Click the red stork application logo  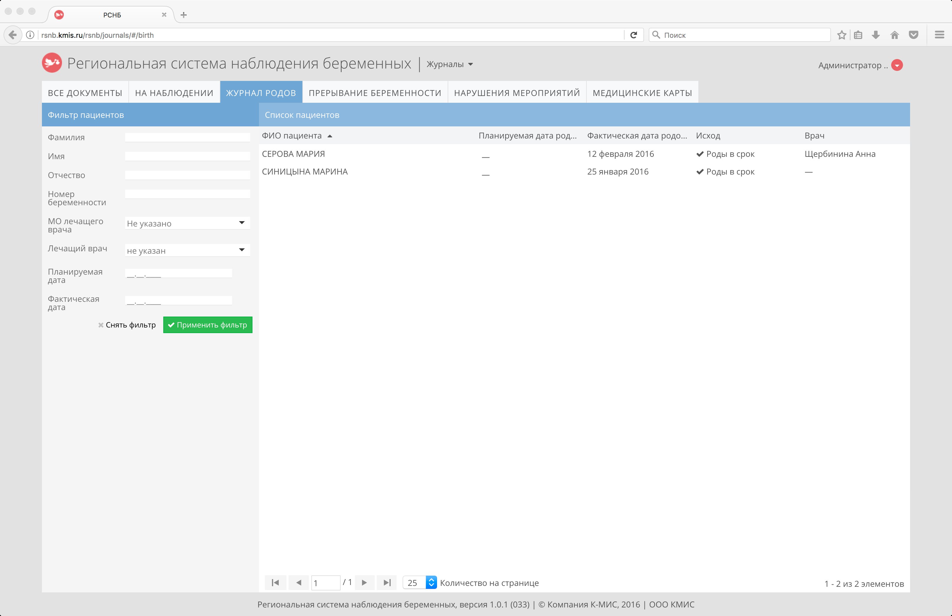[52, 63]
